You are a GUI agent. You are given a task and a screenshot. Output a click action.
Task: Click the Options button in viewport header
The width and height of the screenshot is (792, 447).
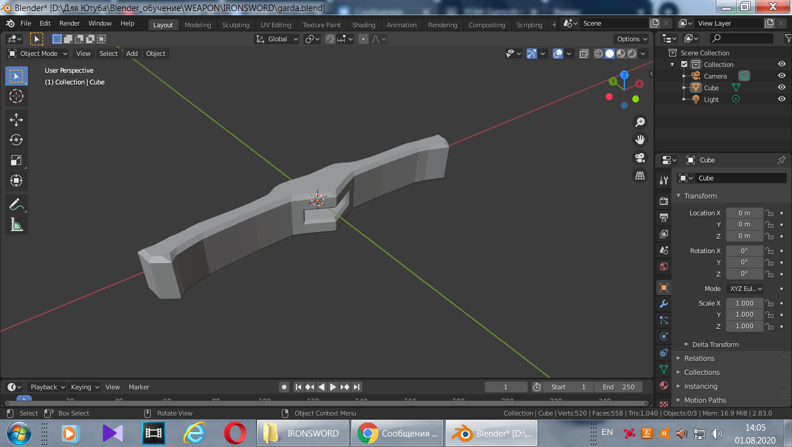coord(632,39)
